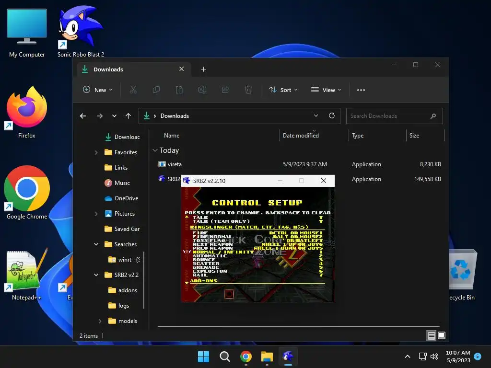Open My Computer desktop icon
Viewport: 491px width, 368px height.
point(27,33)
